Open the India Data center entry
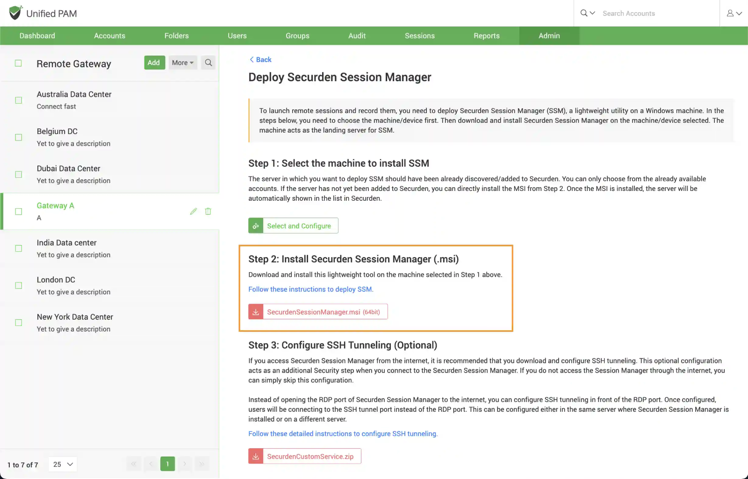Viewport: 748px width, 479px height. click(x=109, y=248)
